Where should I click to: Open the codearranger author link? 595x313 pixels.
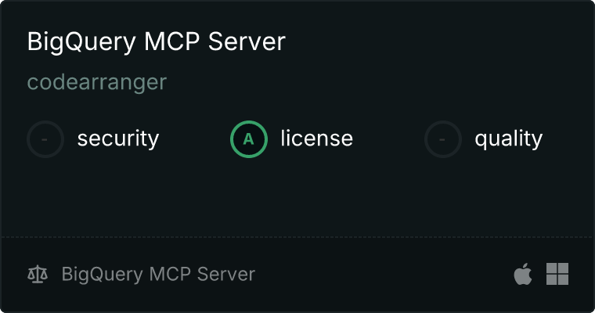97,82
